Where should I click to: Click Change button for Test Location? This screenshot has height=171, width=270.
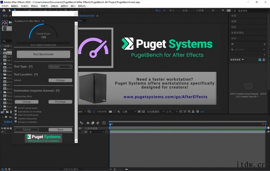60,80
